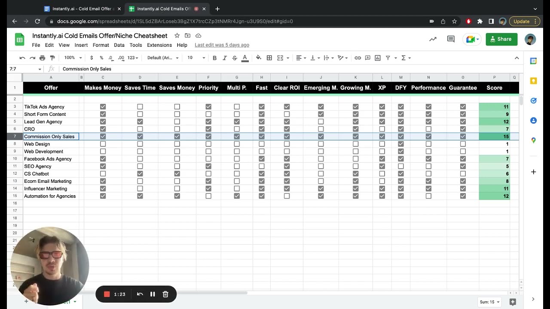
Task: Click the Chrome Update button
Action: [524, 21]
